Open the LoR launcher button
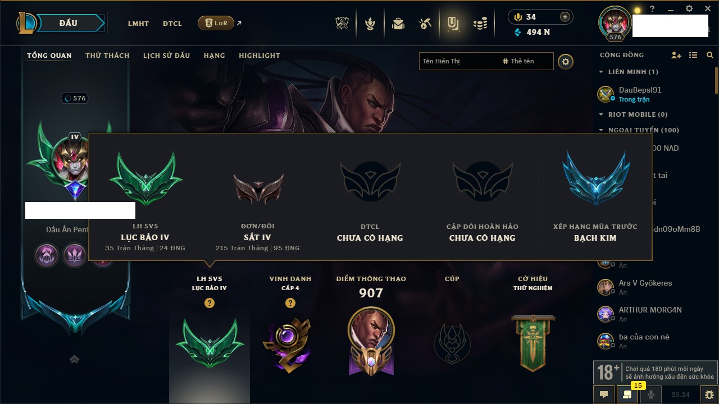 pyautogui.click(x=216, y=23)
